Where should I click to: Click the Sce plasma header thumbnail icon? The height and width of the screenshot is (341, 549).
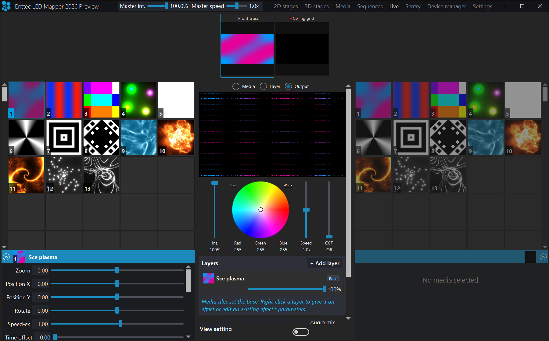(x=19, y=257)
